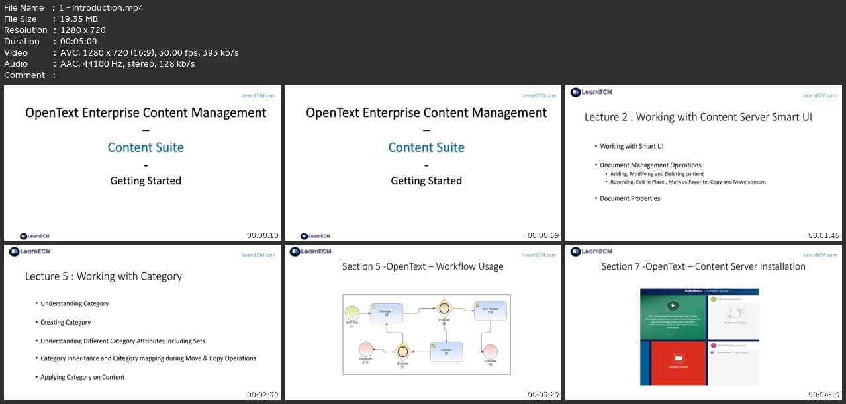Click the 00:01:49 timestamp

point(824,235)
